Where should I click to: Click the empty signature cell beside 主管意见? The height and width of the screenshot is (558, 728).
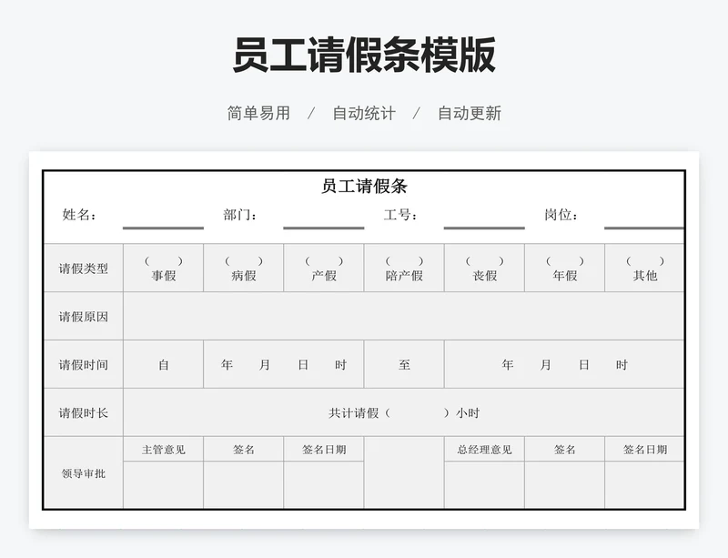244,485
